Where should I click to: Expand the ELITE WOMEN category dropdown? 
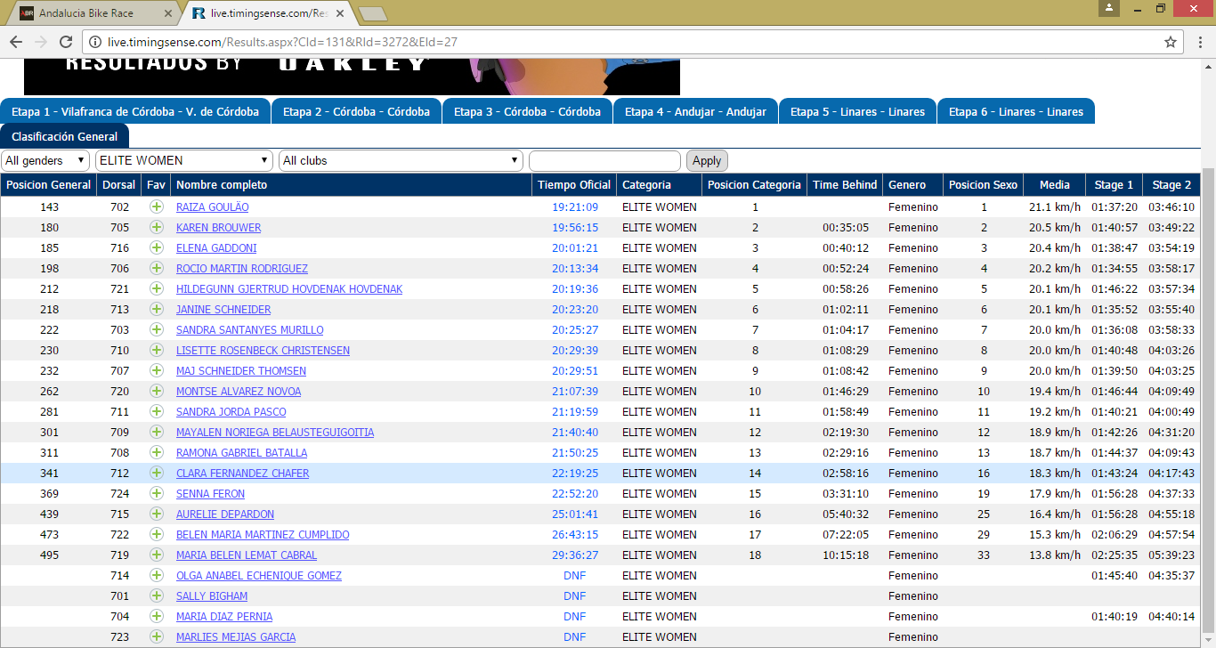tap(184, 160)
